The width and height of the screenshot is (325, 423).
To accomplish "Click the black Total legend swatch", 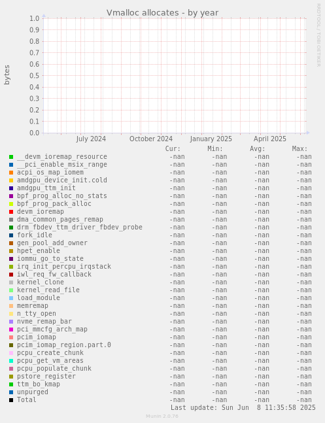I will coord(11,400).
